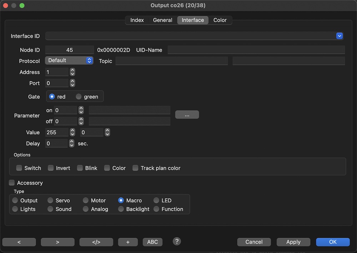Adjust the Delay stepper arrows
The height and width of the screenshot is (253, 357).
click(x=72, y=143)
